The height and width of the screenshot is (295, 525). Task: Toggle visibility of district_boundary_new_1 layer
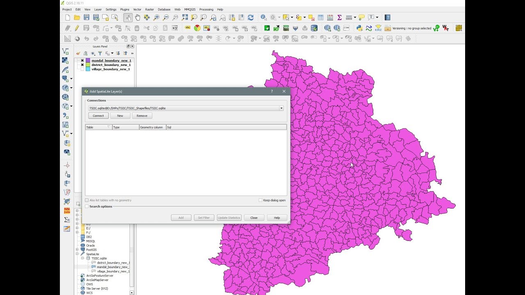point(82,65)
